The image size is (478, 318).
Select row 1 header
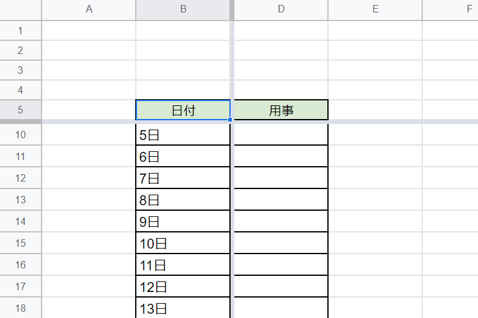pos(20,30)
